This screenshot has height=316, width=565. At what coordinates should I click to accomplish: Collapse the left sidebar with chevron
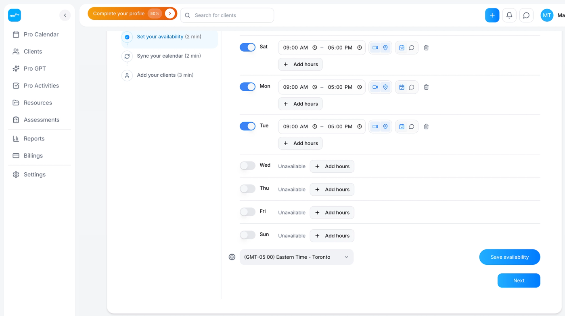coord(65,15)
